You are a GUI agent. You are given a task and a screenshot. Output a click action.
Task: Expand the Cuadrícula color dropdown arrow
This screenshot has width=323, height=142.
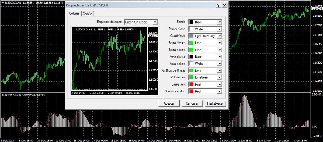tap(220, 36)
